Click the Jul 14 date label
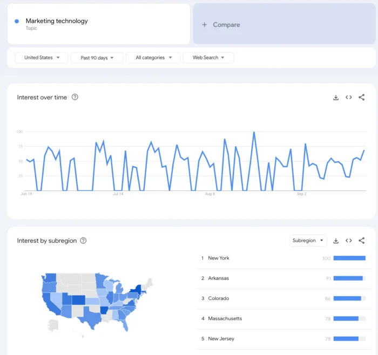This screenshot has width=378, height=355. [118, 194]
